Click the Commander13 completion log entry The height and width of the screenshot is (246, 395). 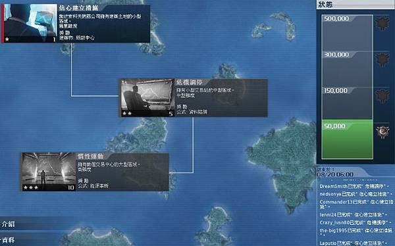pyautogui.click(x=356, y=204)
